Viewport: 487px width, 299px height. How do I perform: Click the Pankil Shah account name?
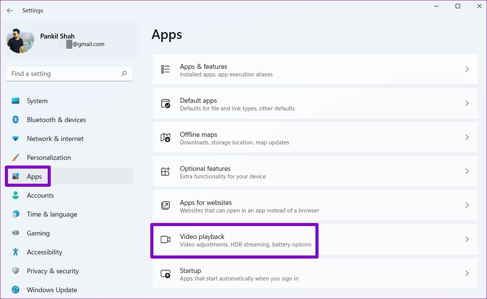(58, 36)
